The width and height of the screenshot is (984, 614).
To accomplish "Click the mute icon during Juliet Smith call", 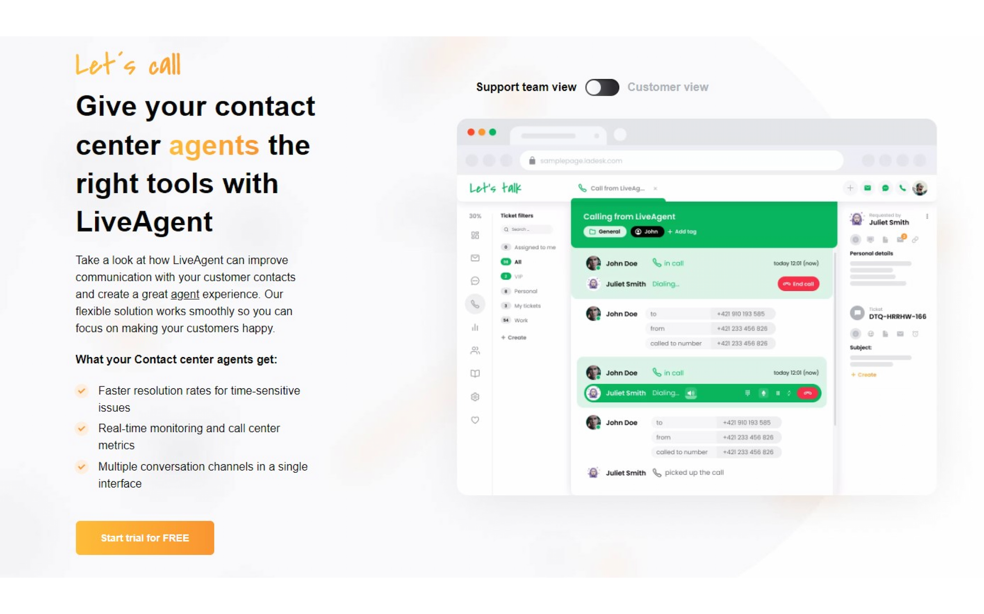I will [763, 393].
